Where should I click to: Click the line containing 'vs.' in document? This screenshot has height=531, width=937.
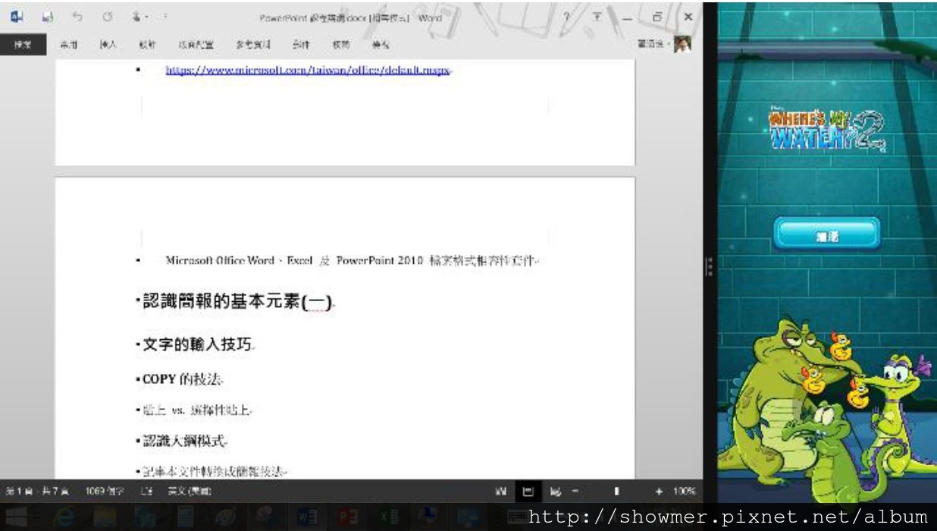196,410
